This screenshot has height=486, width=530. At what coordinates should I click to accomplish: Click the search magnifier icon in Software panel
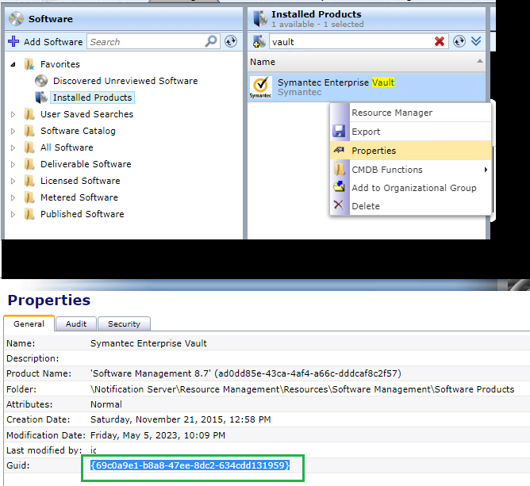click(x=211, y=41)
